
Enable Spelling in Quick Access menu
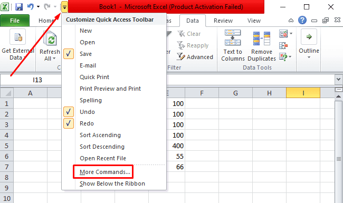pyautogui.click(x=114, y=100)
